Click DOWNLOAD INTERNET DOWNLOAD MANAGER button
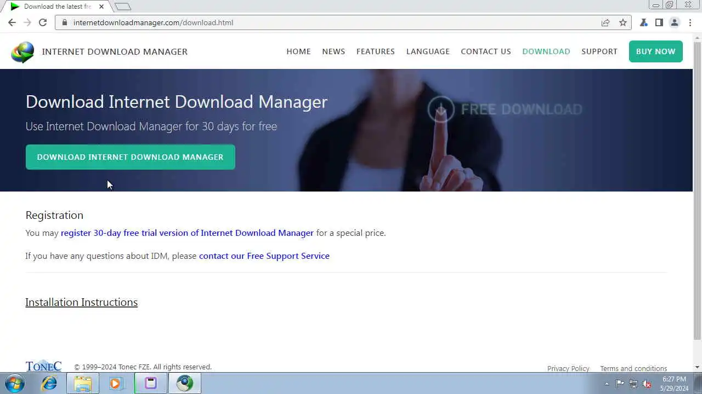The width and height of the screenshot is (702, 394). coord(131,157)
